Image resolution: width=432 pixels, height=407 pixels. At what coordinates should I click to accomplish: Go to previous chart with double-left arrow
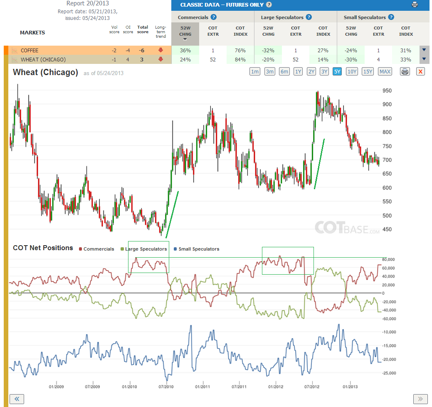coord(17,399)
